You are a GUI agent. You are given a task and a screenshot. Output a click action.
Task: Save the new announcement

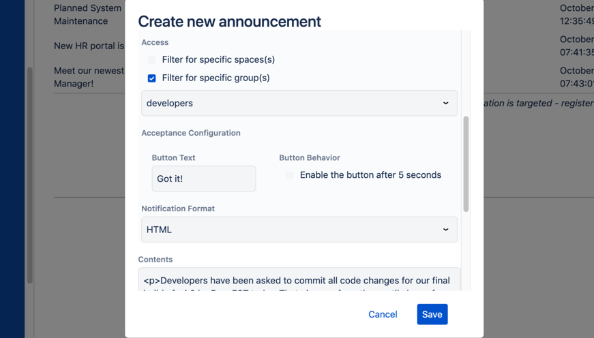pos(432,314)
